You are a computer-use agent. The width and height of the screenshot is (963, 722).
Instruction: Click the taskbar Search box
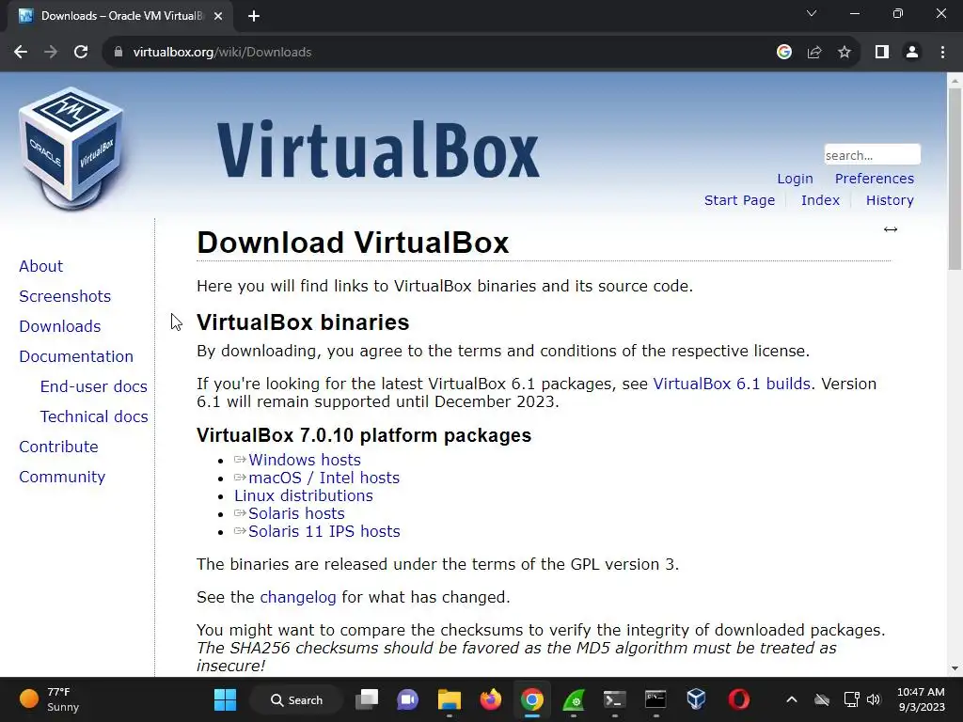click(x=296, y=699)
